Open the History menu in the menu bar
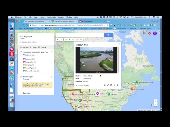The height and width of the screenshot is (127, 170). [42, 17]
